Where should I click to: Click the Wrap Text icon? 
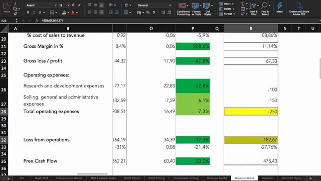click(x=127, y=5)
